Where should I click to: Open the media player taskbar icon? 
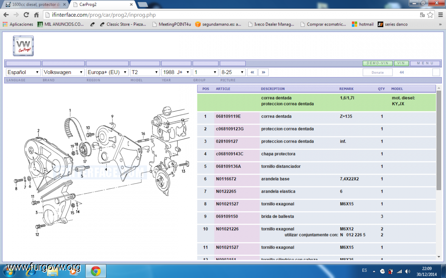[x=74, y=271]
